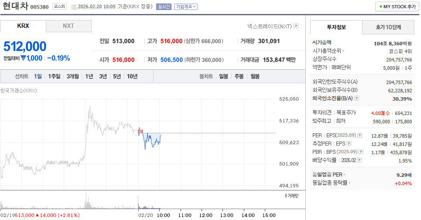Screen dimensions: 421x220
Task: Open help icon beside PBR BPS(2025.09)
Action: (x=361, y=152)
